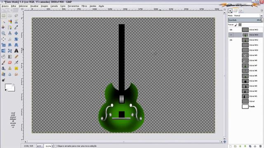Viewport: 264px width, 148px height.
Task: Select the Scale tool
Action: (x=4, y=45)
